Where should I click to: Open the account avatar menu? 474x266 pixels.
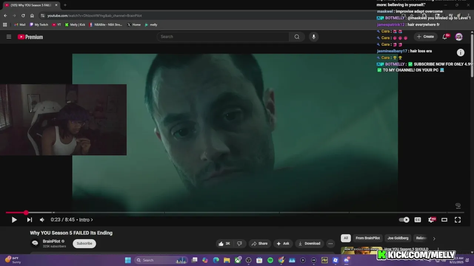click(x=459, y=37)
